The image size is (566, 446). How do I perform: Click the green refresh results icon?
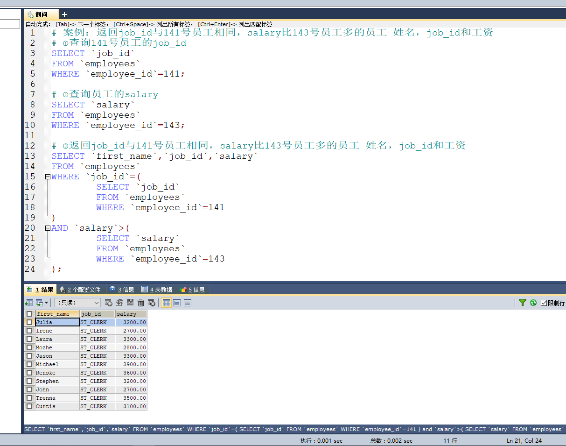click(533, 303)
